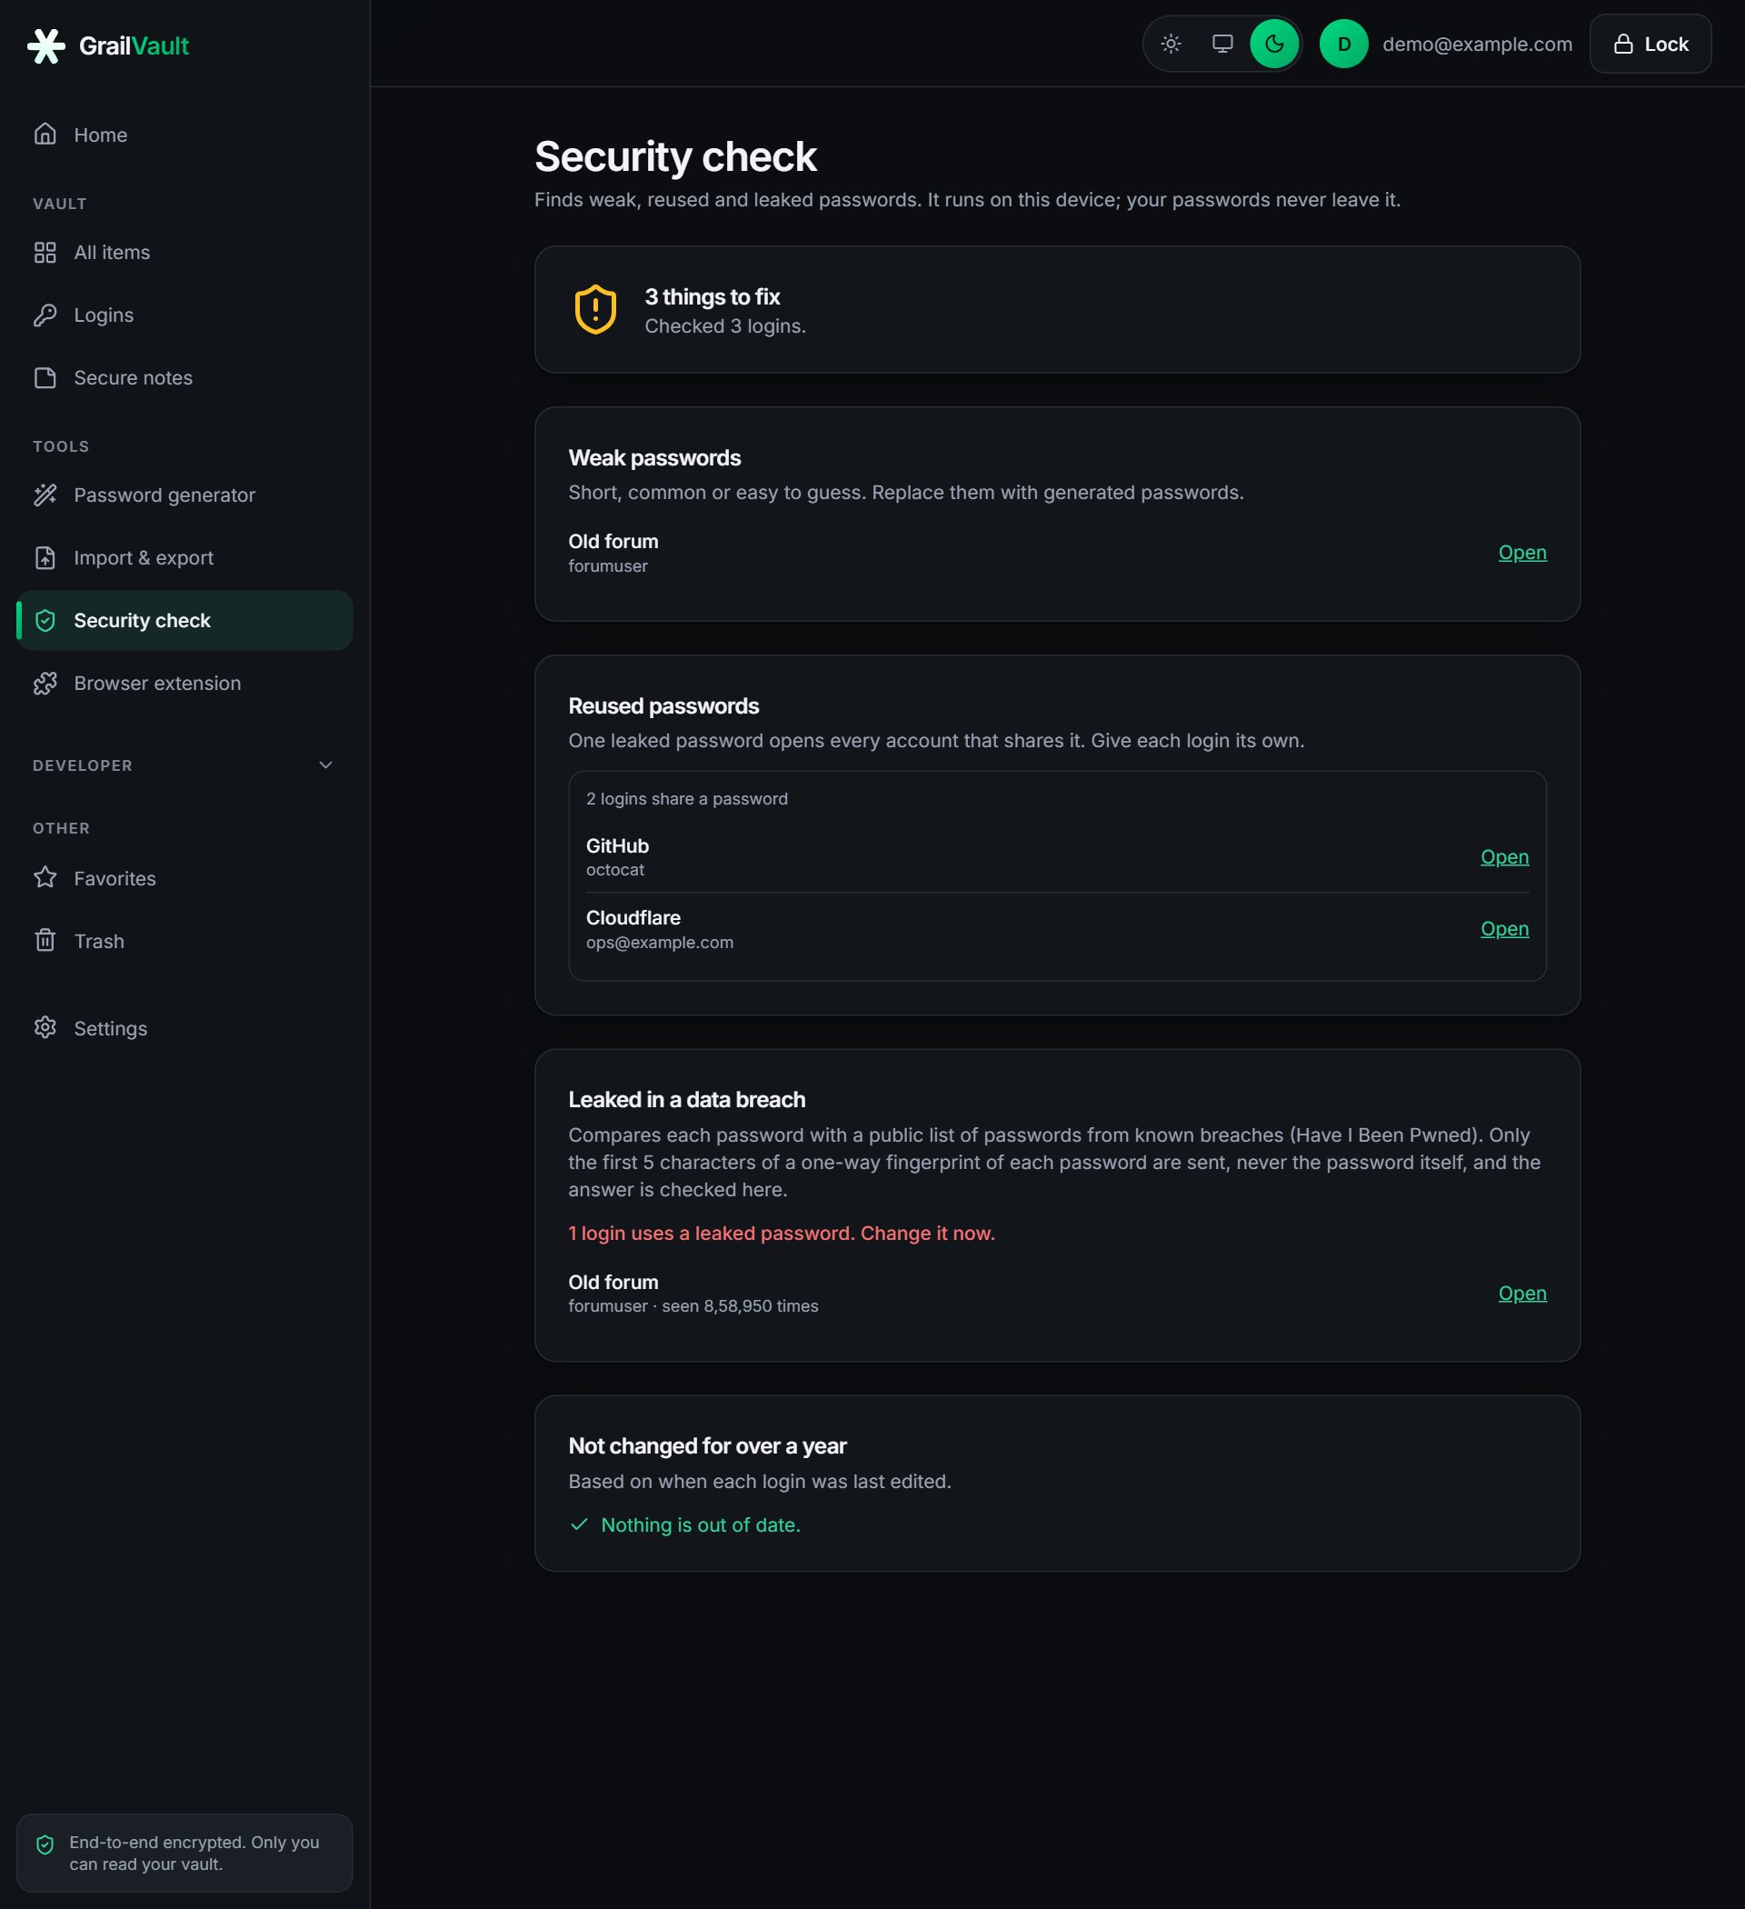The width and height of the screenshot is (1745, 1909).
Task: Select dark theme moon icon
Action: click(x=1274, y=44)
